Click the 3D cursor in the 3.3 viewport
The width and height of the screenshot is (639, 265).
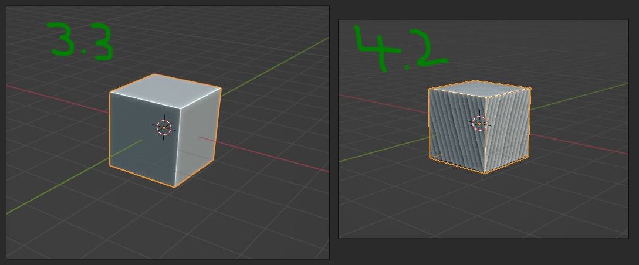click(x=164, y=127)
